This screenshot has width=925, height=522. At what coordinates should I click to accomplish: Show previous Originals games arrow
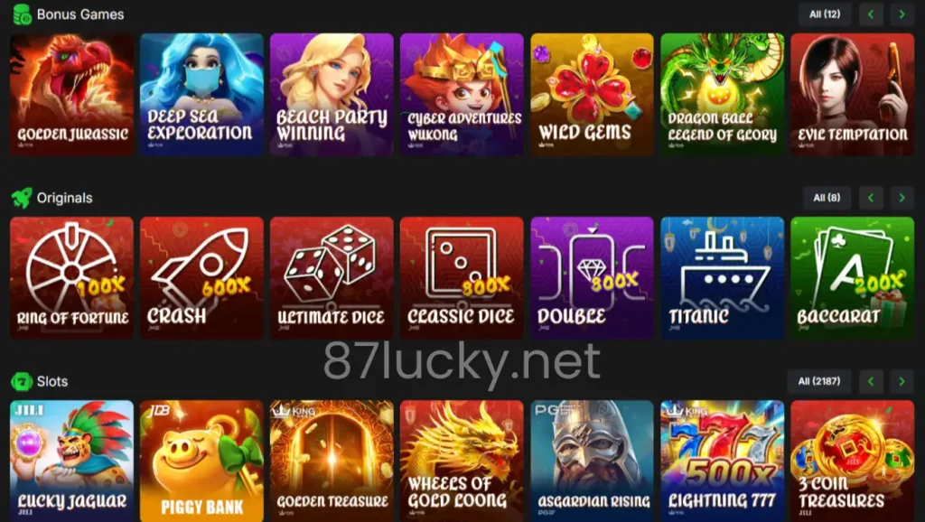(x=871, y=198)
